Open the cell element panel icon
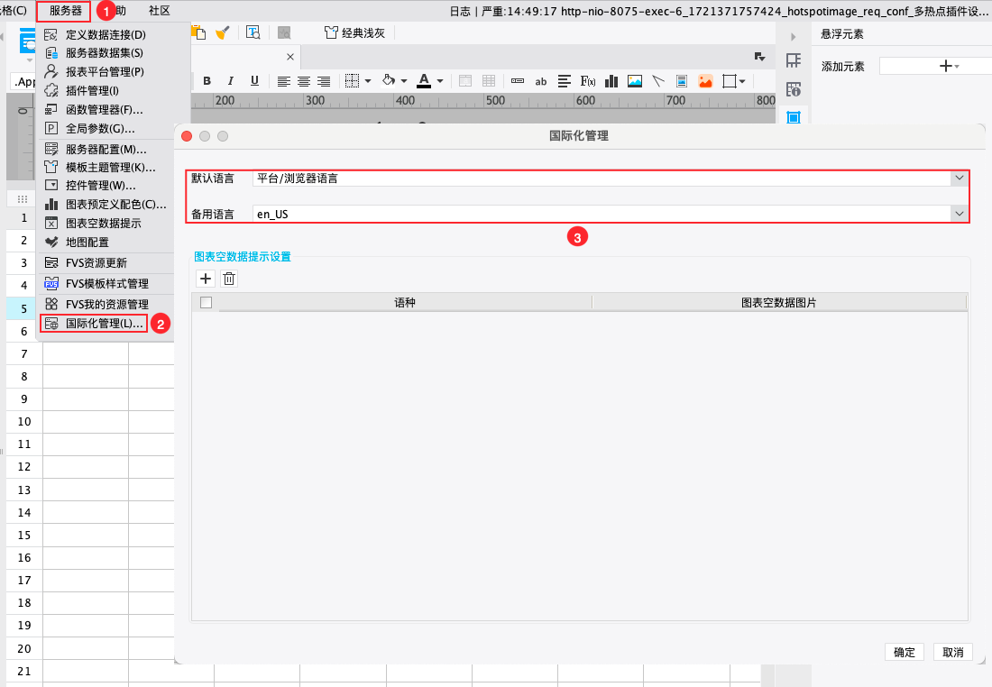992x687 pixels. 794,60
